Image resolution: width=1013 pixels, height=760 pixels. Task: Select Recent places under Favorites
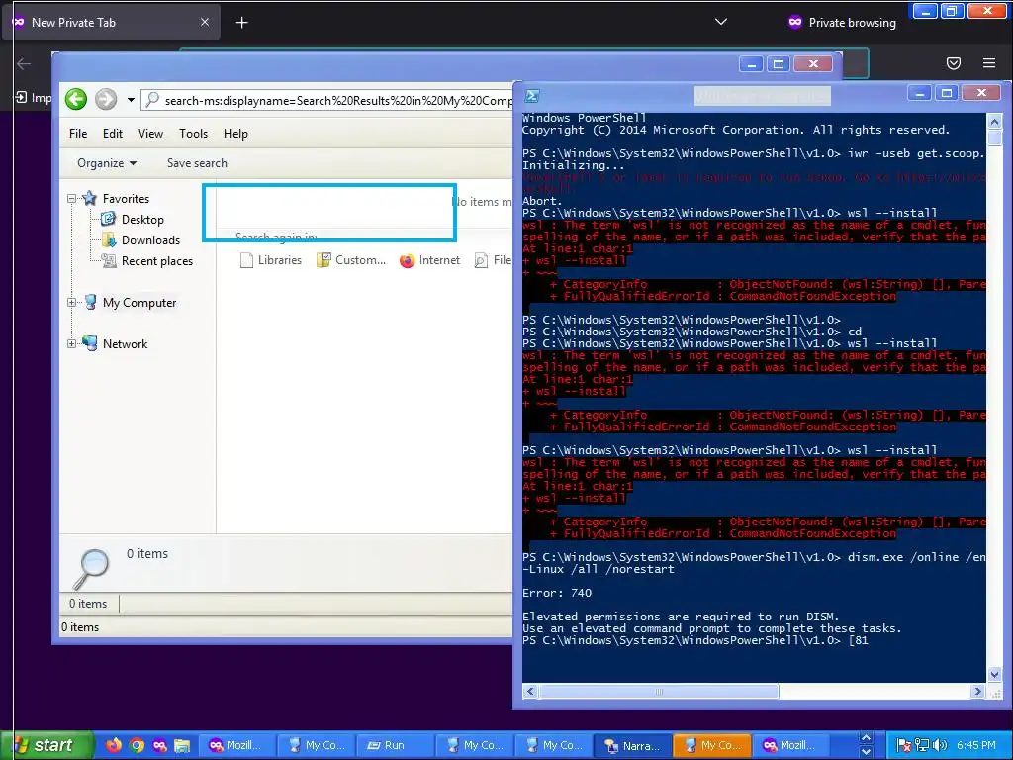point(157,261)
